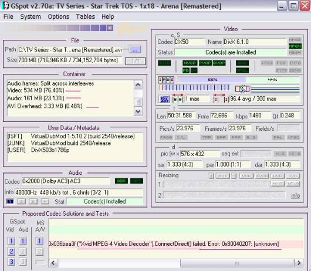Click the NVOP indicator
Viewport: 311px width, 271px height.
click(190, 63)
